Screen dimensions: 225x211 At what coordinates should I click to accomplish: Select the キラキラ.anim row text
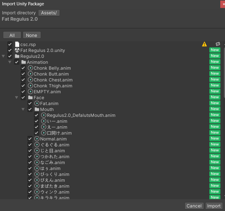(x=55, y=197)
